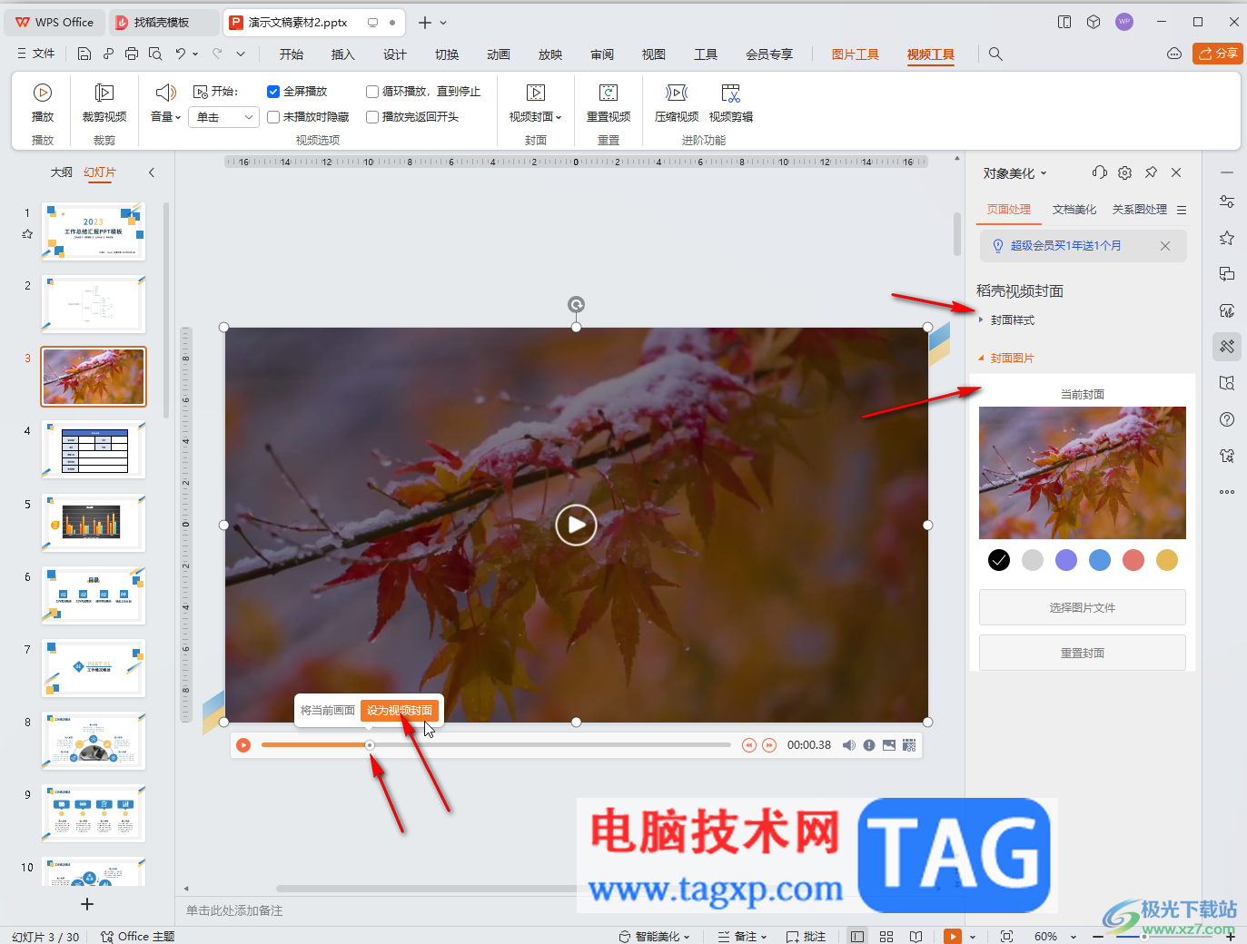Click the design tools icon in right sidebar
The image size is (1247, 944).
click(x=1227, y=347)
